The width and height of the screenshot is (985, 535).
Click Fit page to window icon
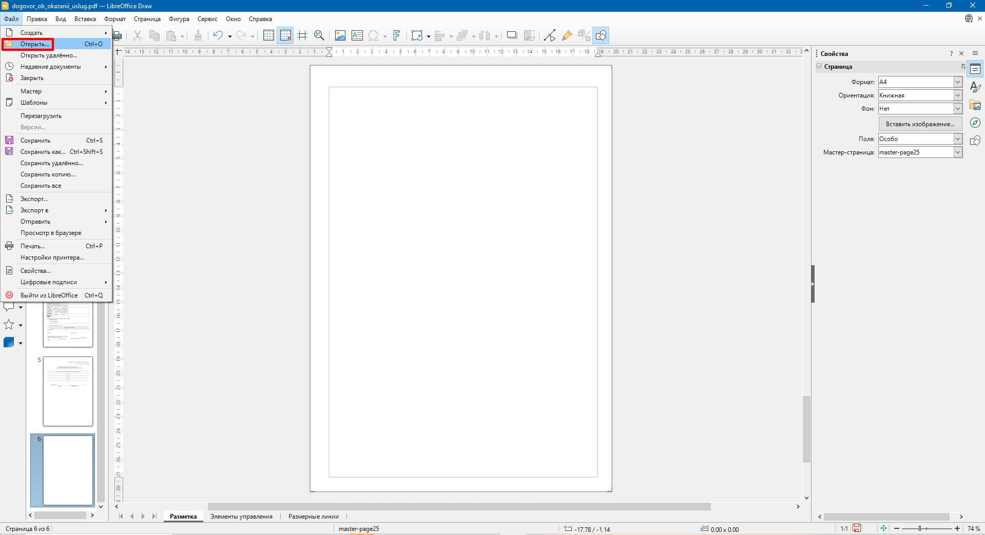(x=883, y=528)
